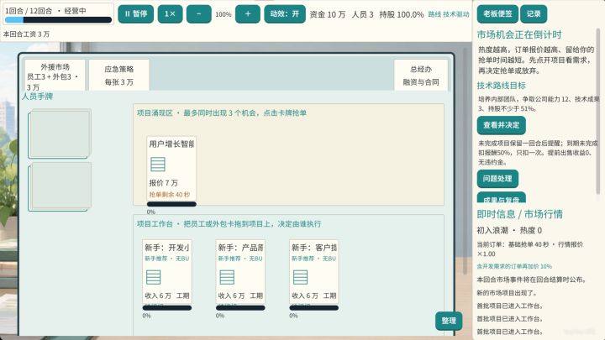Click the 报价 7 万 text
Screen dimensions: 605x340
pos(164,183)
